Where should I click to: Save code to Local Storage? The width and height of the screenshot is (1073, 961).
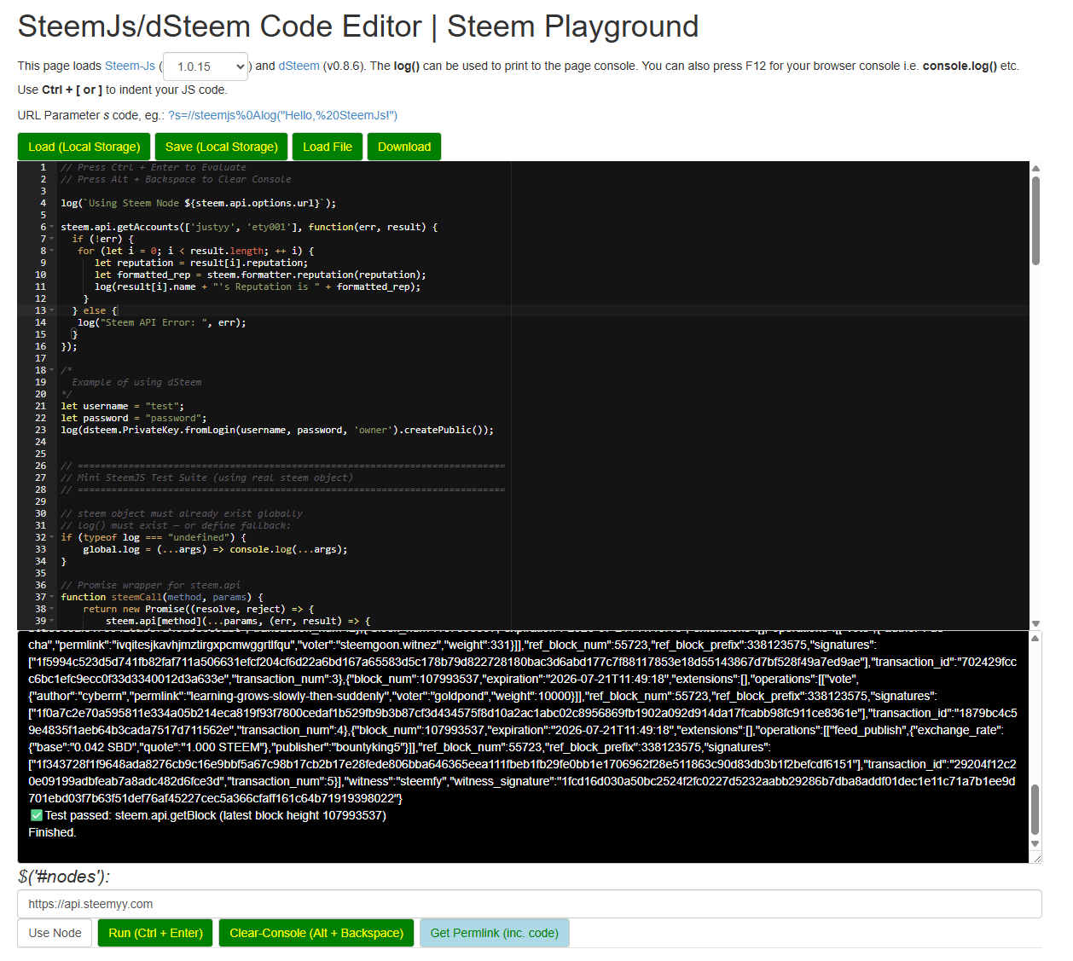coord(222,147)
